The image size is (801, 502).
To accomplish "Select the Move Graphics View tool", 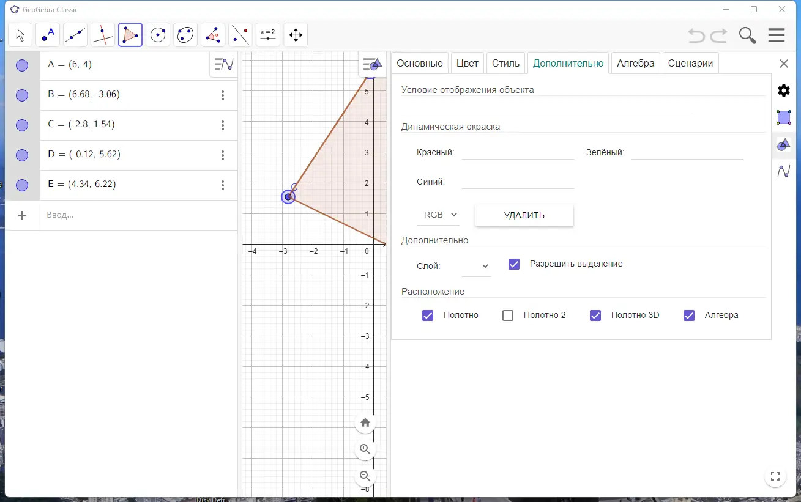I will [x=296, y=35].
